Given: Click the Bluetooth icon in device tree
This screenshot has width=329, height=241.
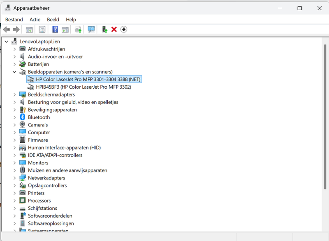Looking at the screenshot, I should (23, 117).
